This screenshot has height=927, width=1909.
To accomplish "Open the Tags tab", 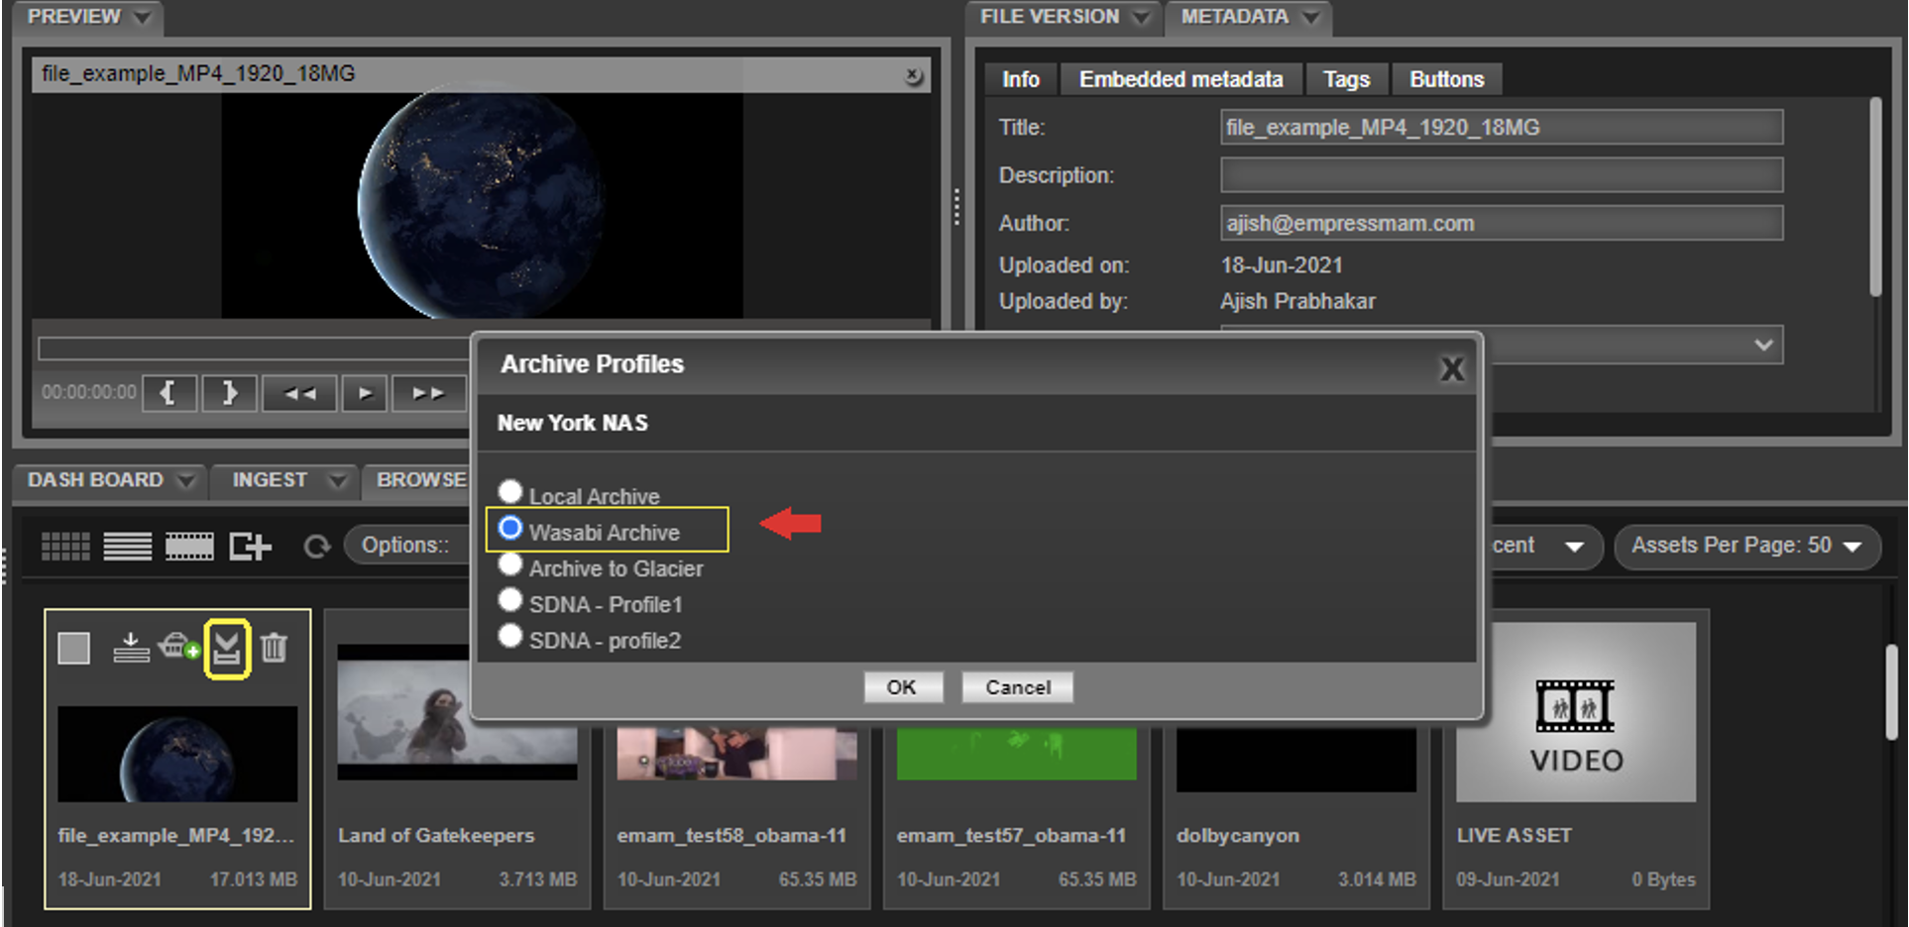I will click(1346, 79).
